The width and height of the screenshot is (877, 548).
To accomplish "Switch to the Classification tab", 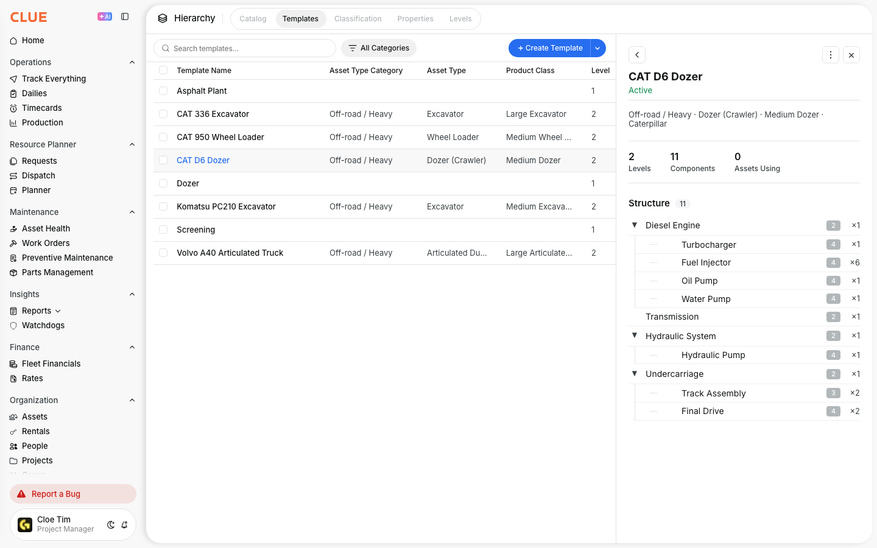I will pyautogui.click(x=358, y=19).
